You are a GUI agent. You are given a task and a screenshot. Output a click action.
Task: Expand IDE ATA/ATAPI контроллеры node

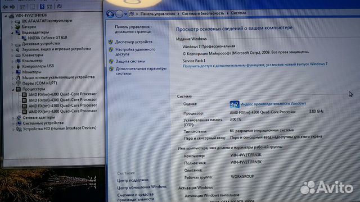[12, 21]
